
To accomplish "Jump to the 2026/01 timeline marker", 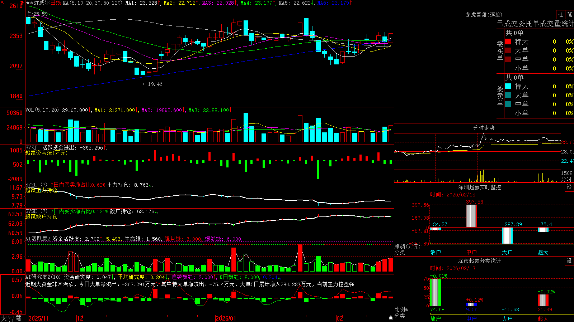I will tap(226, 318).
